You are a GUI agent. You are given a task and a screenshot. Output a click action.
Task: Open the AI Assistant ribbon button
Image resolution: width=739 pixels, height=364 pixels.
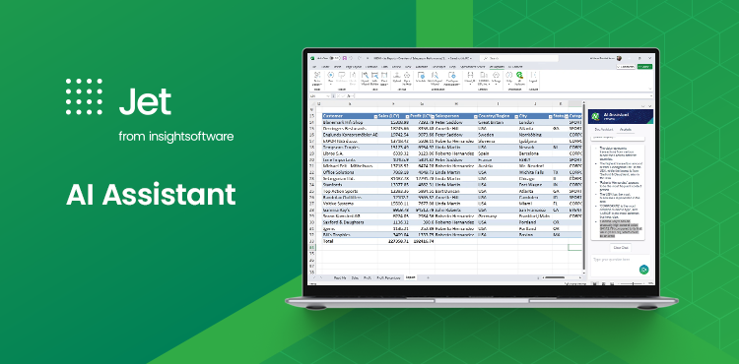tap(520, 78)
